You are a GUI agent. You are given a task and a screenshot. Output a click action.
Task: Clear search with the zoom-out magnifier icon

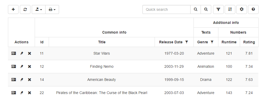point(206,9)
